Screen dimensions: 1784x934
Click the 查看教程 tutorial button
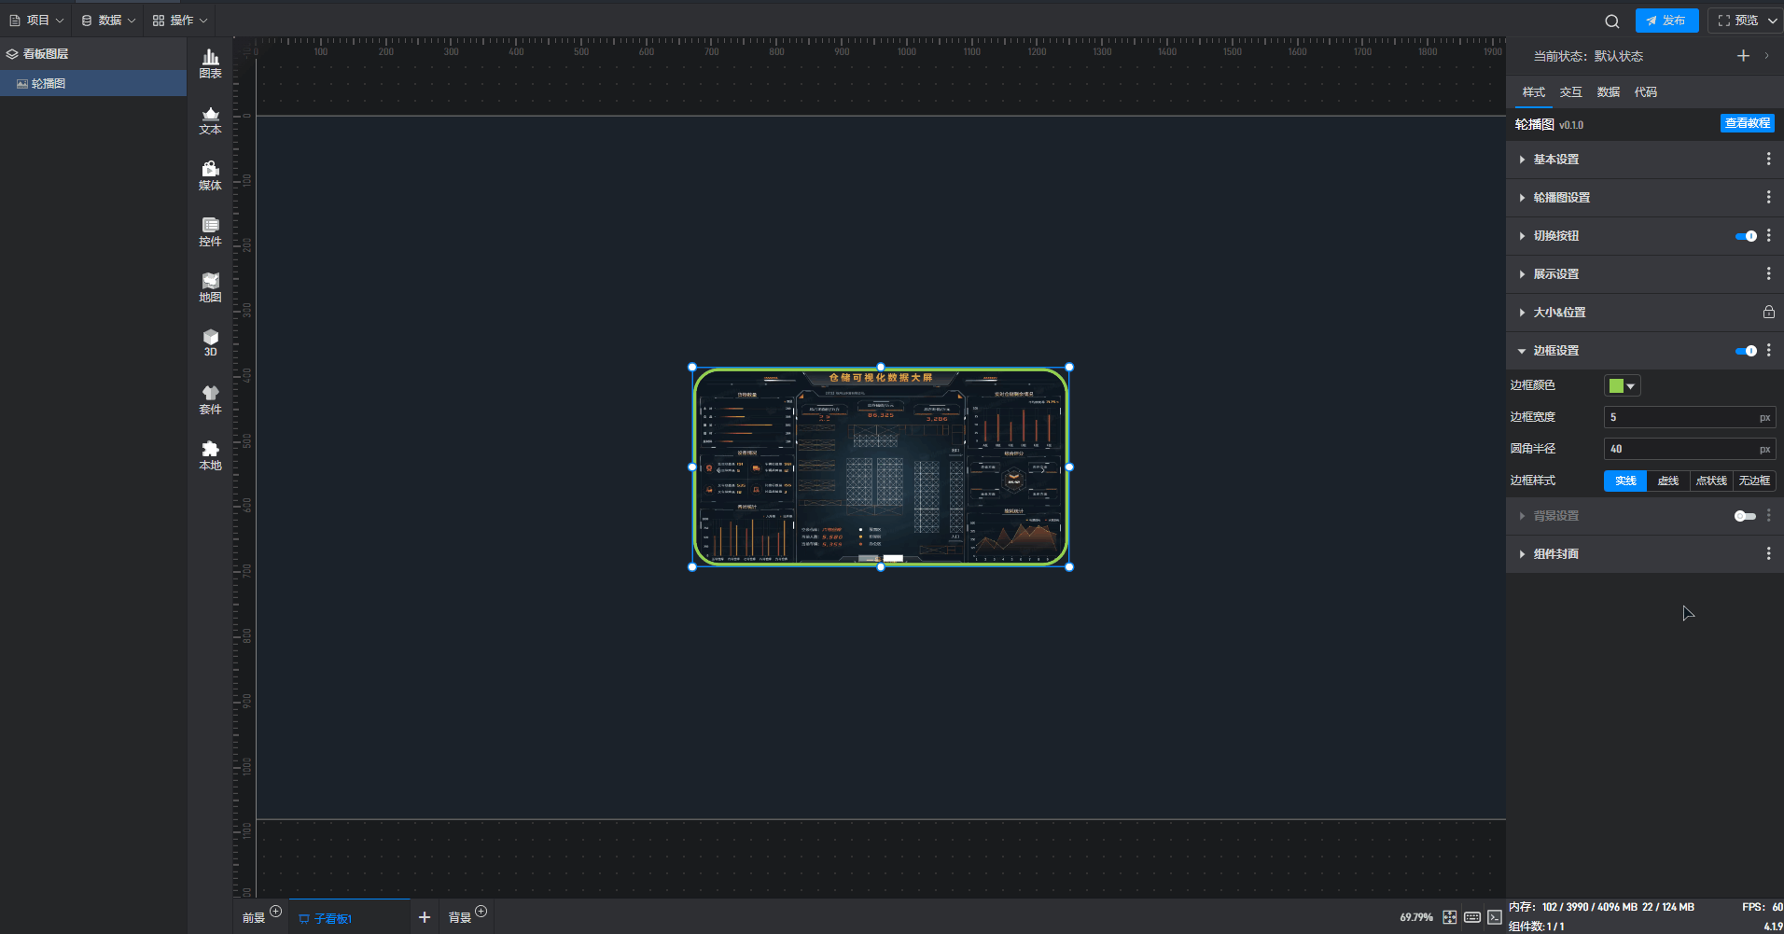(x=1747, y=123)
